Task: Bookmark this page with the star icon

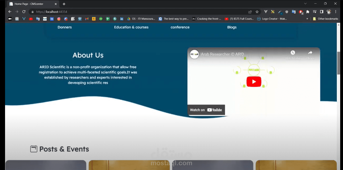Action: [x=257, y=12]
